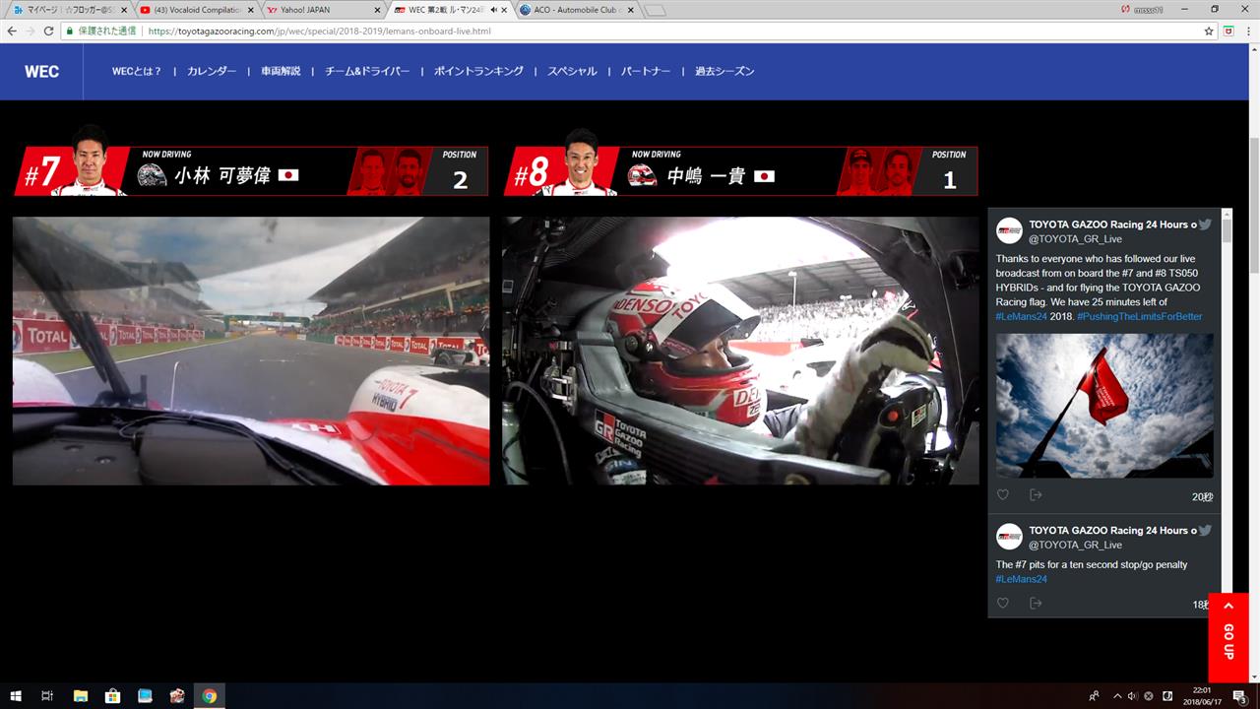Click teammate portraits in #7 banner

pos(390,171)
